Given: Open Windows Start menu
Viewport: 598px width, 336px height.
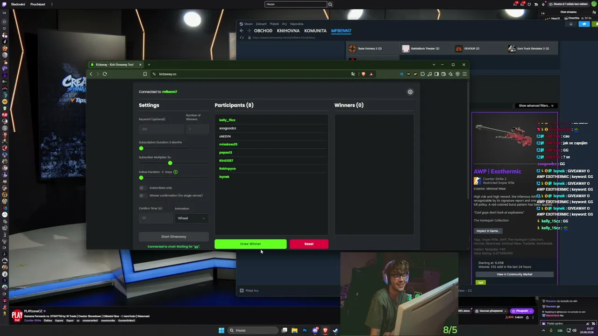Looking at the screenshot, I should (221, 330).
